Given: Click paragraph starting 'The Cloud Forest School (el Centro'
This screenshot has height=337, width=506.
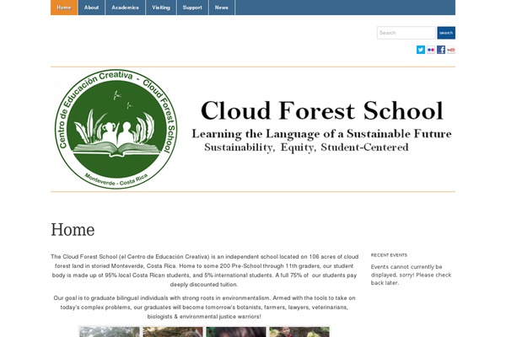Looking at the screenshot, I should (x=204, y=270).
